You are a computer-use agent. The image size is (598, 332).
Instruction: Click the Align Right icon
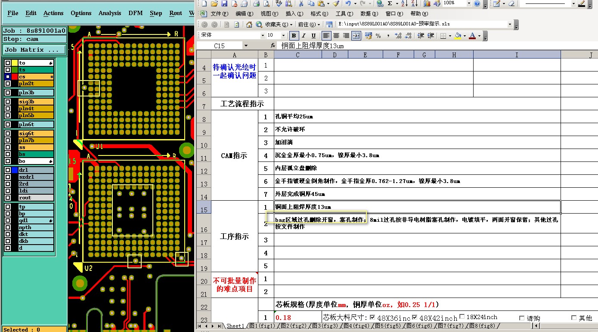coord(346,36)
